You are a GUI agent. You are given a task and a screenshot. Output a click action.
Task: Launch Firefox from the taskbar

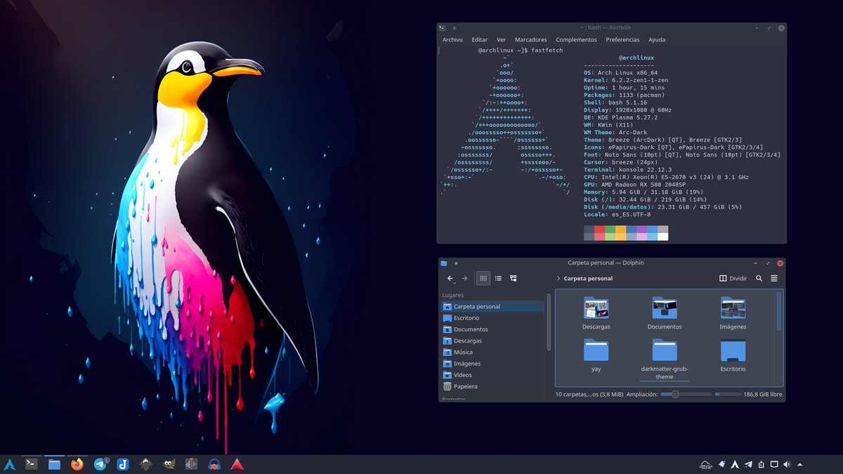click(77, 463)
